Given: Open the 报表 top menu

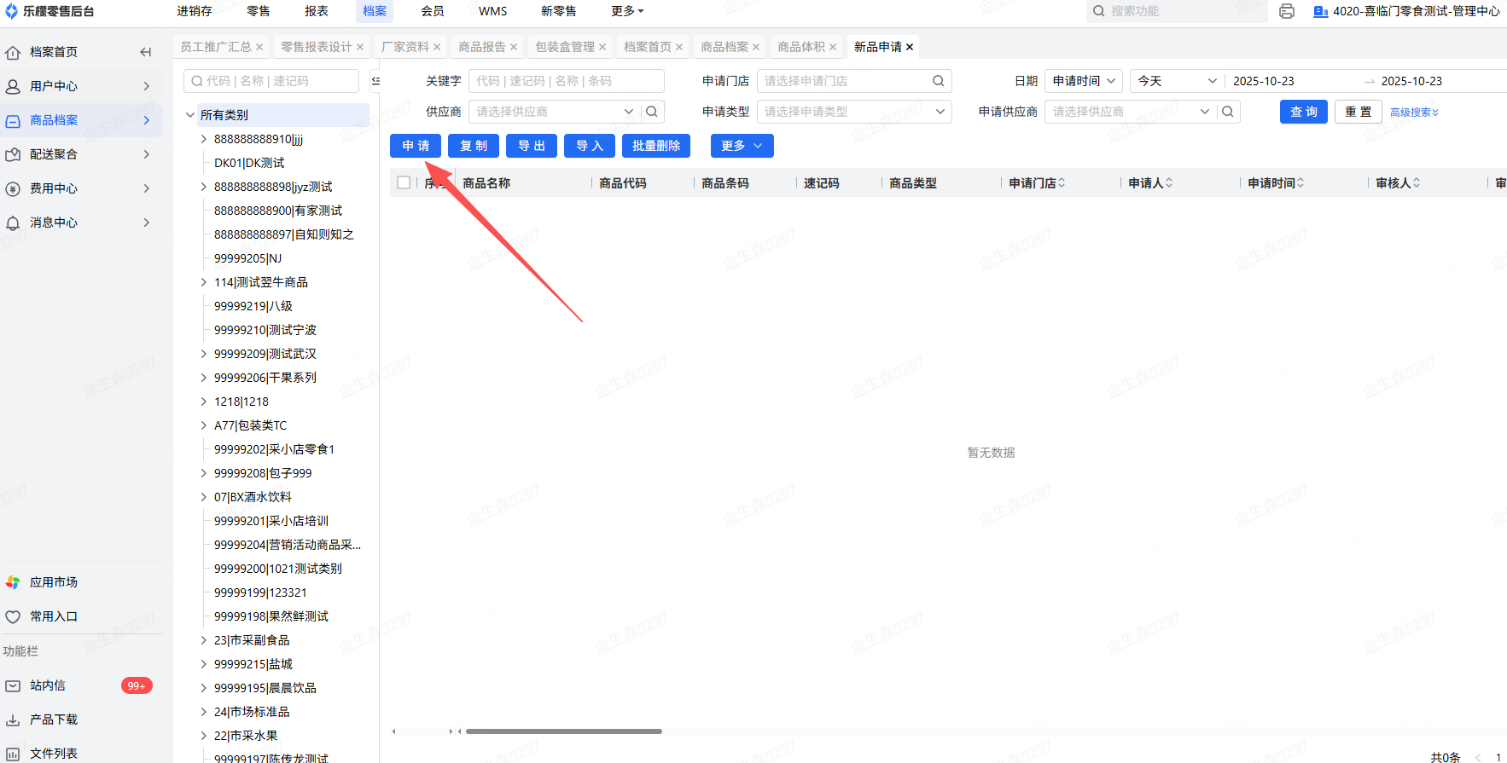Looking at the screenshot, I should 317,11.
